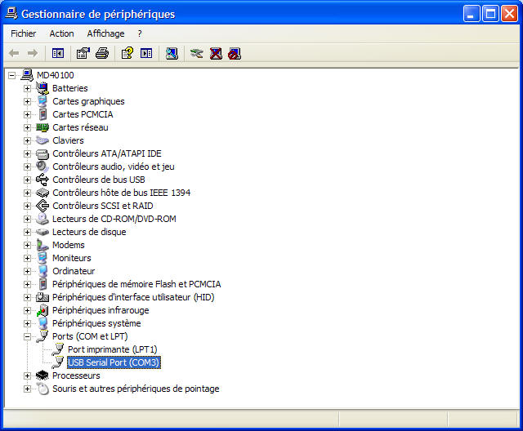Click the Forward arrow toolbar button
This screenshot has height=431, width=523.
tap(33, 53)
